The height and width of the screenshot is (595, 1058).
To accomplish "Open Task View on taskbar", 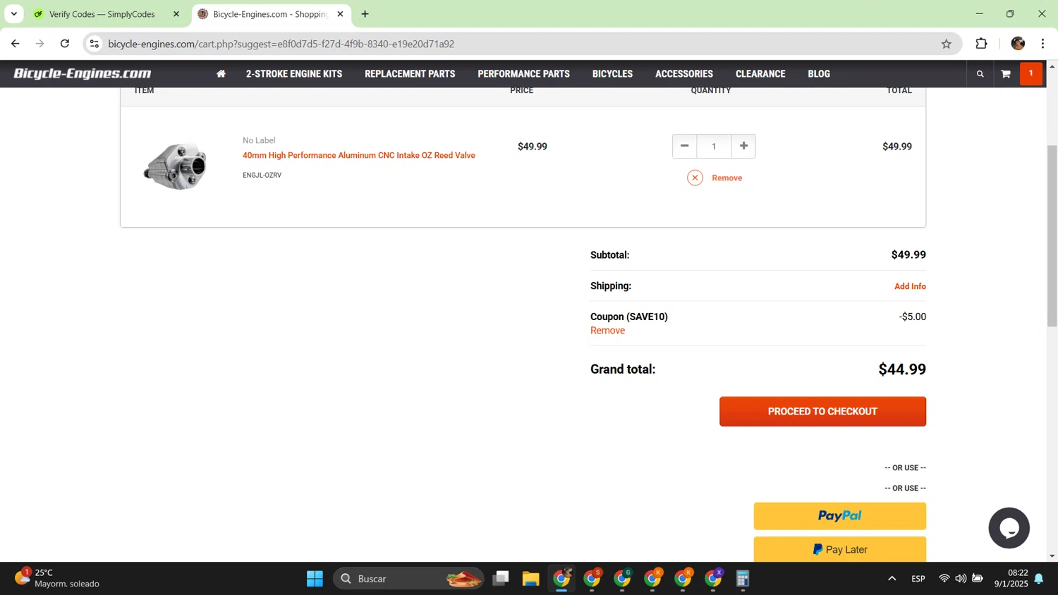I will [501, 579].
